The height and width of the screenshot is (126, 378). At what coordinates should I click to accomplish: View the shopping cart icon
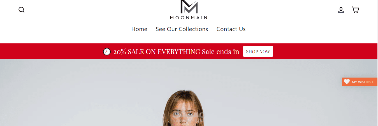(x=355, y=10)
